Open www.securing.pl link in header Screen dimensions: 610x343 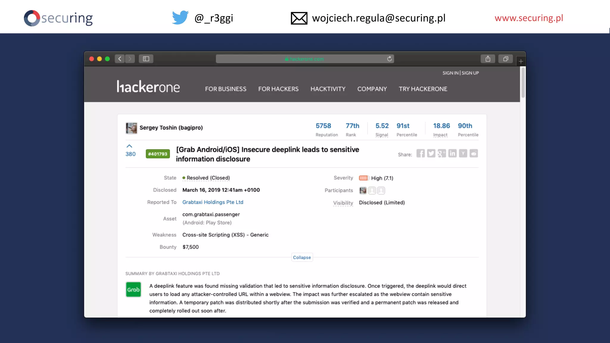(529, 18)
